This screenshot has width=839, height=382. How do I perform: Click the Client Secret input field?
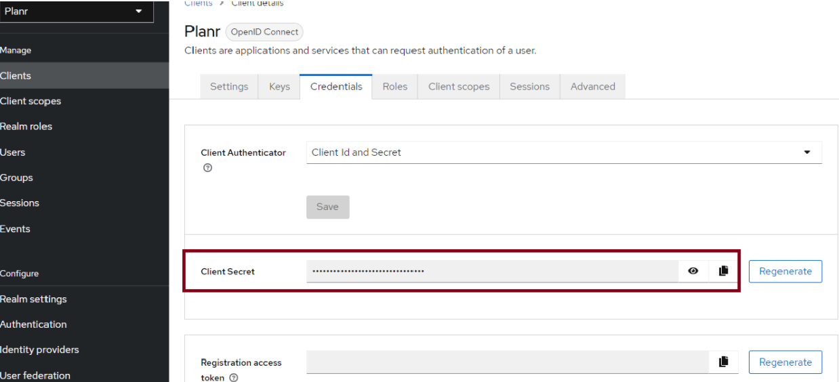pos(491,271)
